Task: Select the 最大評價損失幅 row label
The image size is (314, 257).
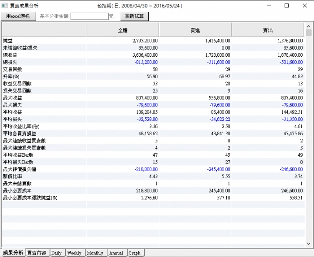Action: point(20,169)
